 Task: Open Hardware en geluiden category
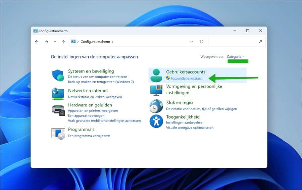90,105
